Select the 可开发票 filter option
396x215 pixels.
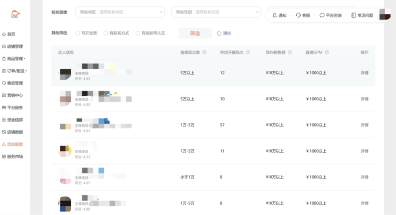[78, 33]
